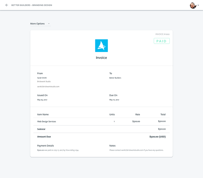Click the Units column header
Image resolution: width=203 pixels, height=178 pixels.
(112, 115)
